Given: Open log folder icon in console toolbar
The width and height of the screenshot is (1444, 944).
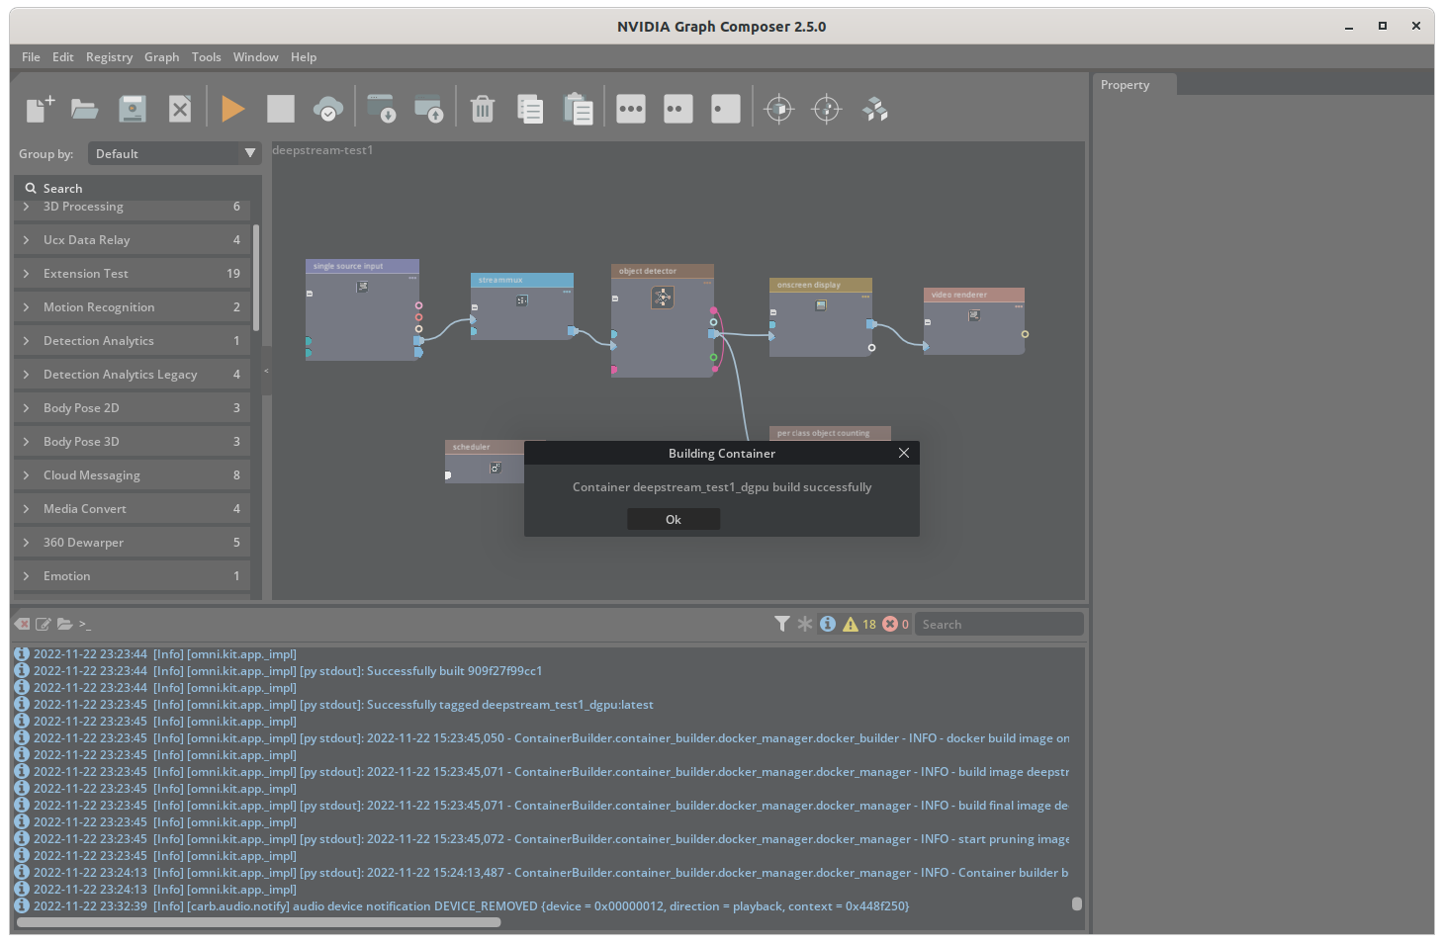Looking at the screenshot, I should click(x=64, y=624).
